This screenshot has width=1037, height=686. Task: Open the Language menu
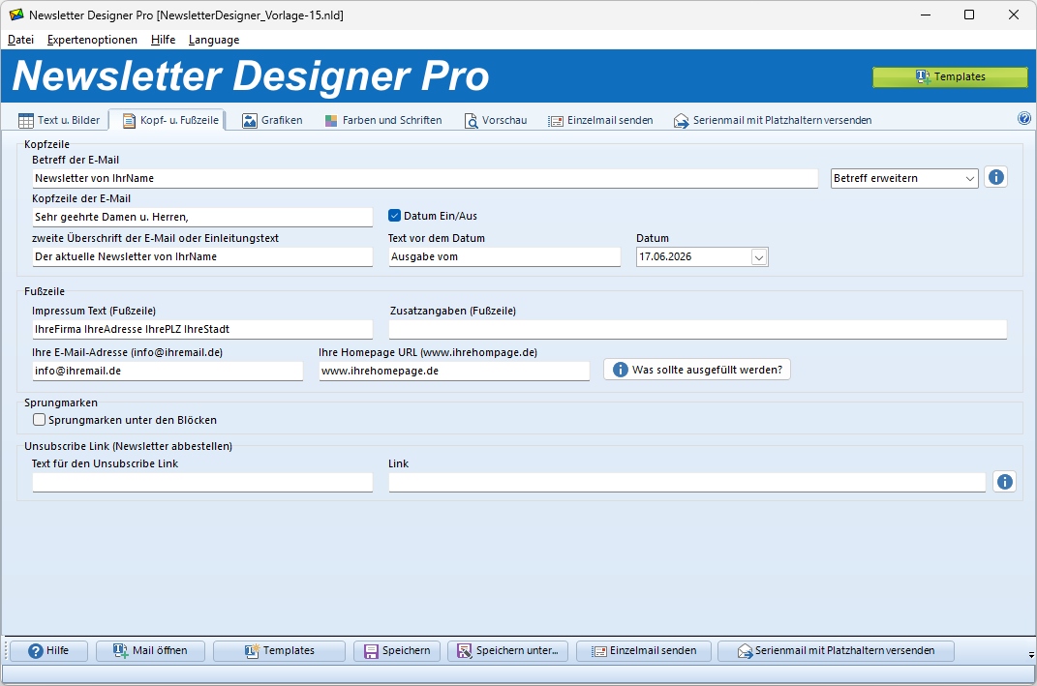coord(214,40)
